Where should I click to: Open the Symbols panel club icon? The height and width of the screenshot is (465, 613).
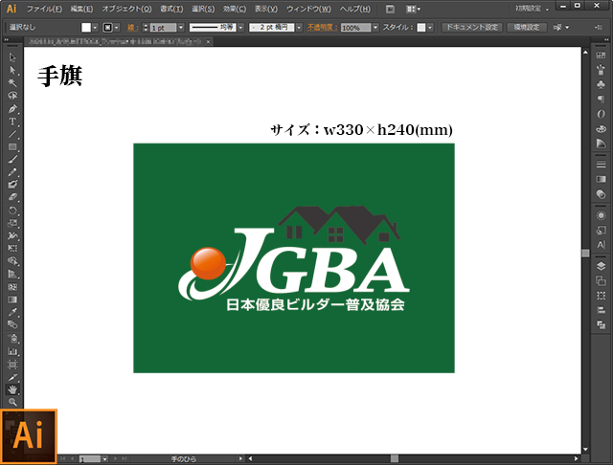[x=601, y=85]
